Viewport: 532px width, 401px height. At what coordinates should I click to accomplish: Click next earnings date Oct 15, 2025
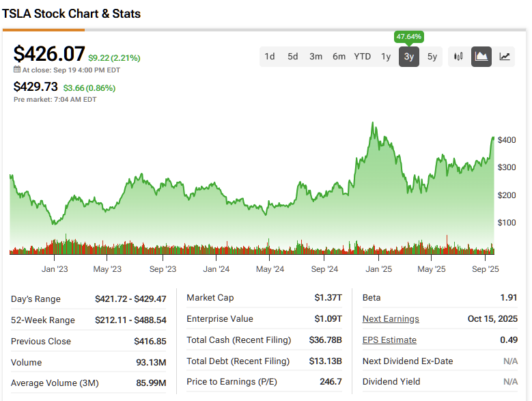click(x=492, y=319)
